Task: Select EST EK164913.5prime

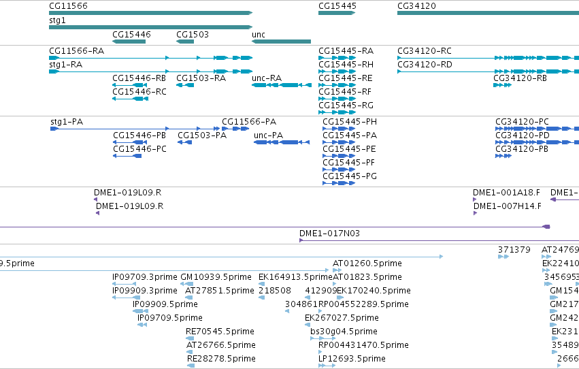Action: tap(261, 284)
